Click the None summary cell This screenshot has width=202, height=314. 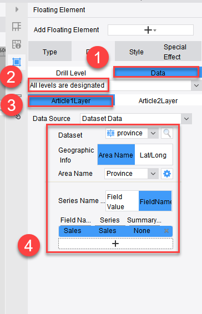pos(142,230)
